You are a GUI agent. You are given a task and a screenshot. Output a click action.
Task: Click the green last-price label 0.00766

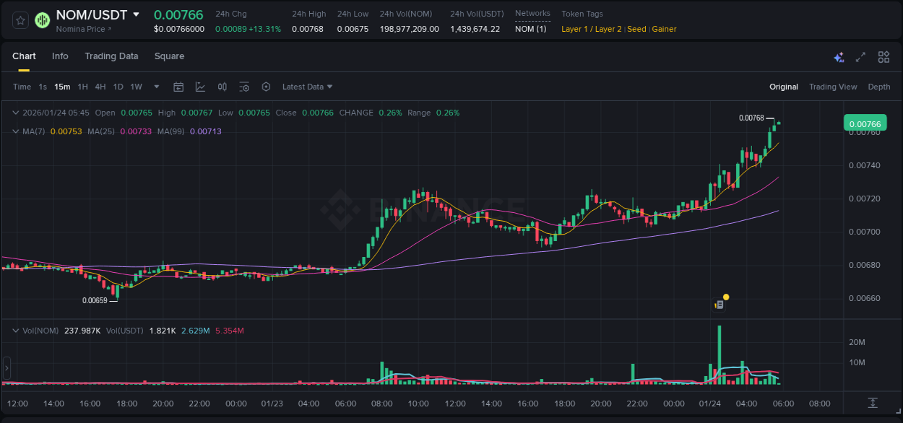coord(865,123)
